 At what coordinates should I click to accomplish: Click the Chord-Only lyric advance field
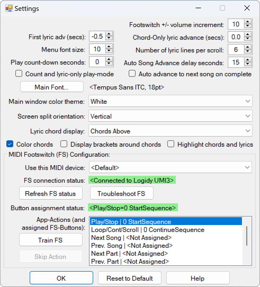coord(236,37)
